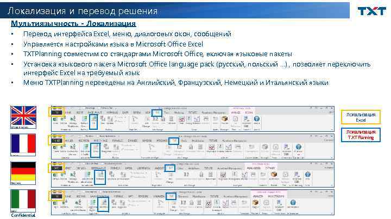The image size is (391, 219).
Task: Open the ANALYZE tab in English ribbon
Action: [x=236, y=112]
